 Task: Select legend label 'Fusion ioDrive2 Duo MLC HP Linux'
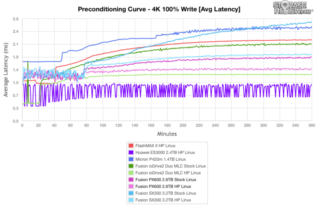168,173
